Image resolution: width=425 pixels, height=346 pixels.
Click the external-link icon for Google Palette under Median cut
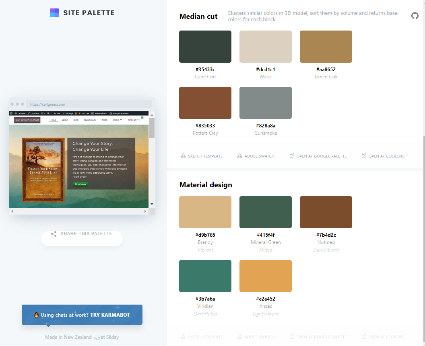click(292, 156)
